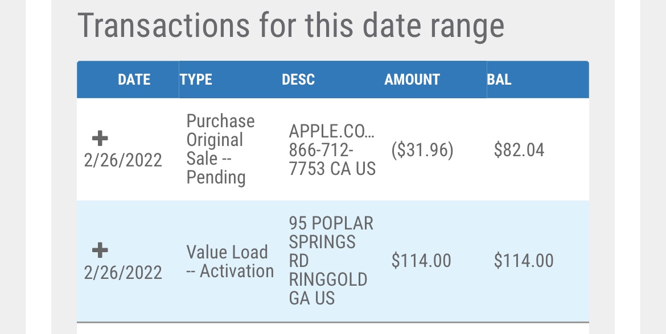Select the first 2/26/2022 date cell

pos(123,160)
